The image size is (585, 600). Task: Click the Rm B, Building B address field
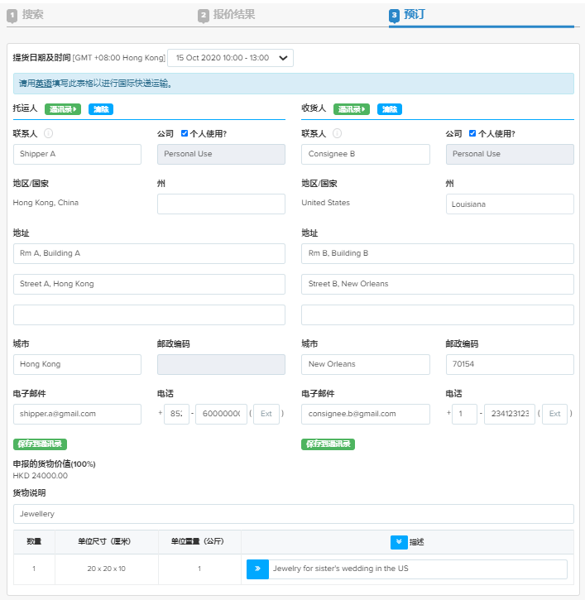pos(438,254)
